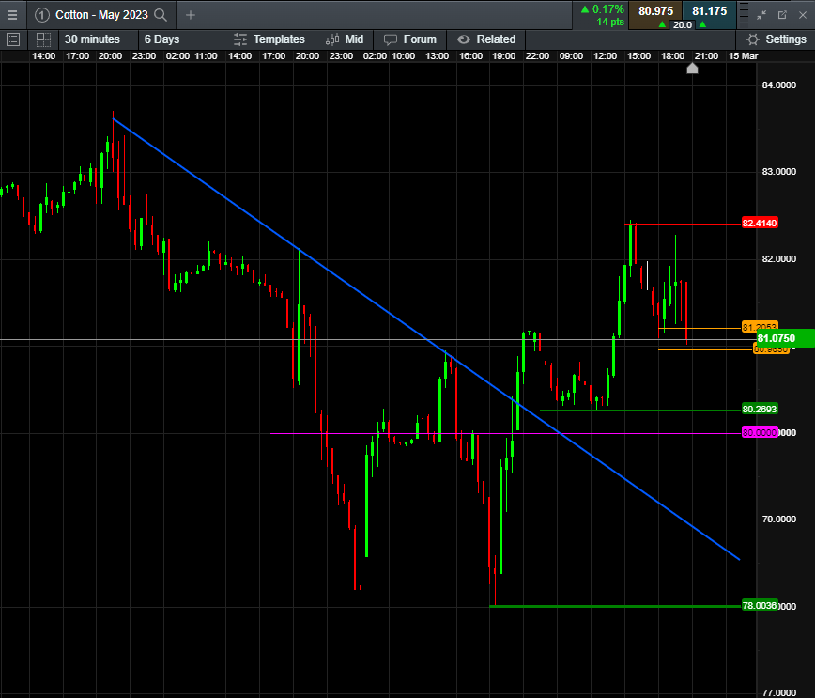
Task: Collapse the chart window with arrows icon
Action: (x=761, y=15)
